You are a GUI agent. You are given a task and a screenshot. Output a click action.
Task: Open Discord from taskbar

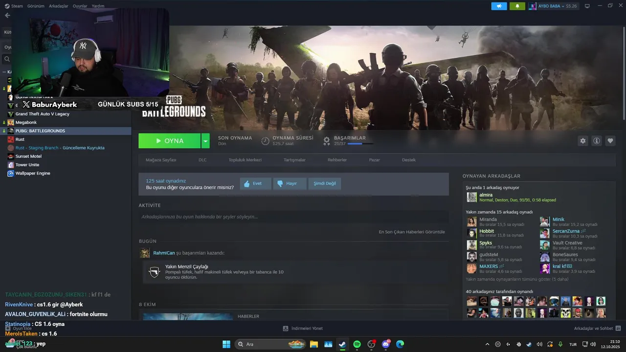(x=386, y=344)
